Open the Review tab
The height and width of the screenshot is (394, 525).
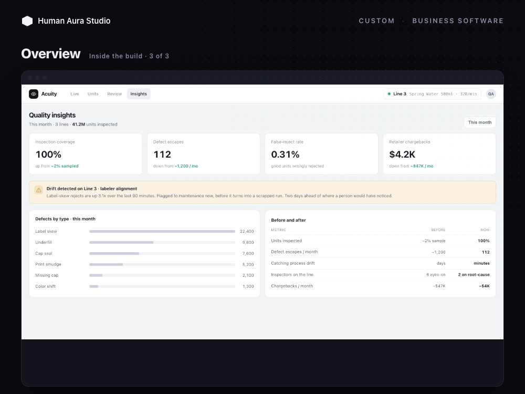(114, 94)
